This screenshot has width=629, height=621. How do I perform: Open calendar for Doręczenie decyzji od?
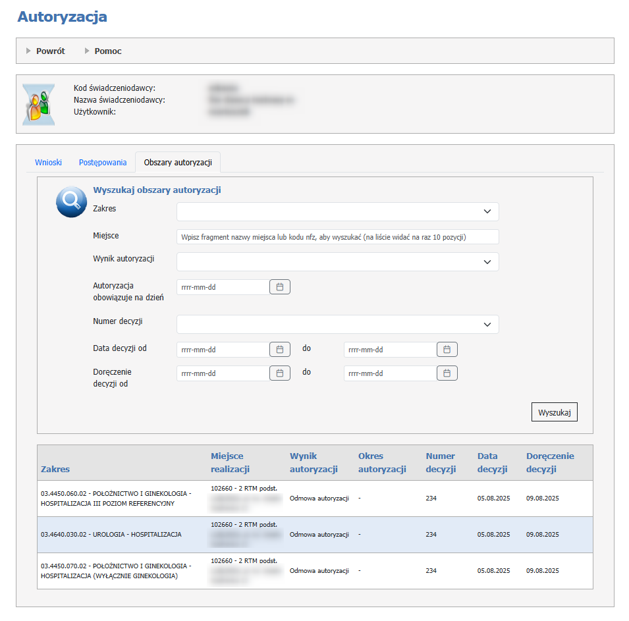[279, 373]
